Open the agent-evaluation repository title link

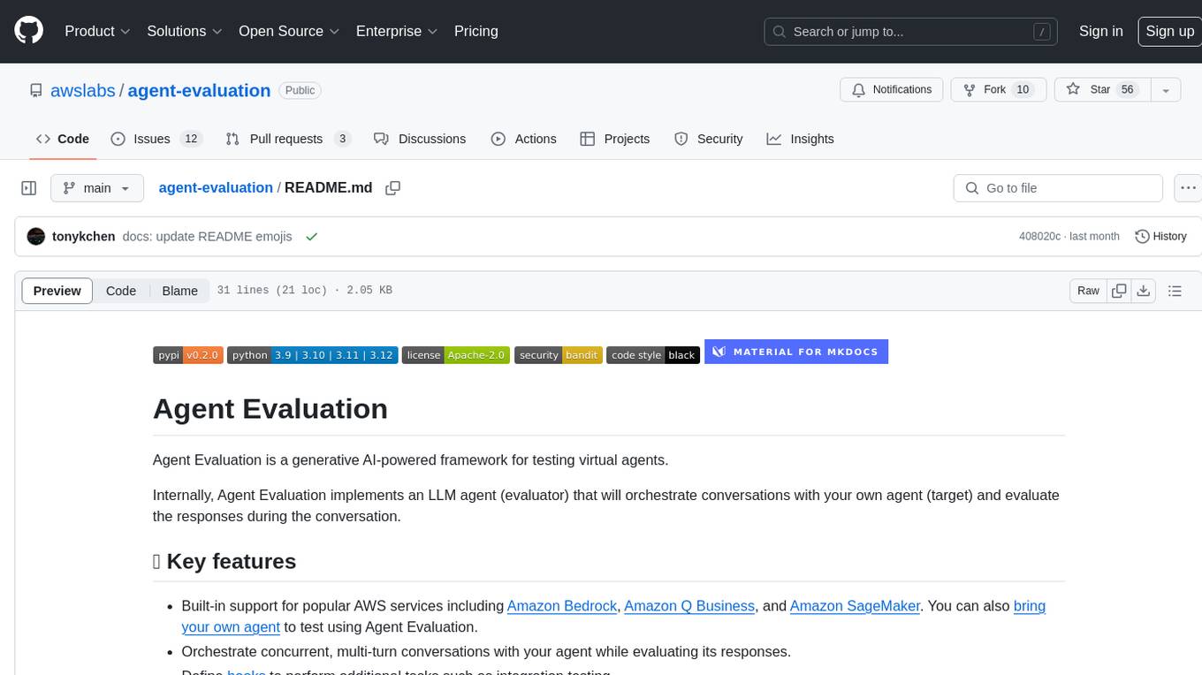(199, 90)
